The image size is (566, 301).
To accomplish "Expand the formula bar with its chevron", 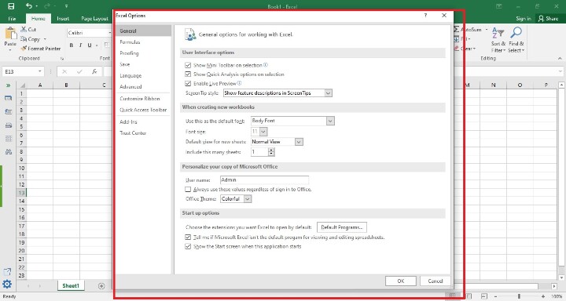I will (x=560, y=71).
